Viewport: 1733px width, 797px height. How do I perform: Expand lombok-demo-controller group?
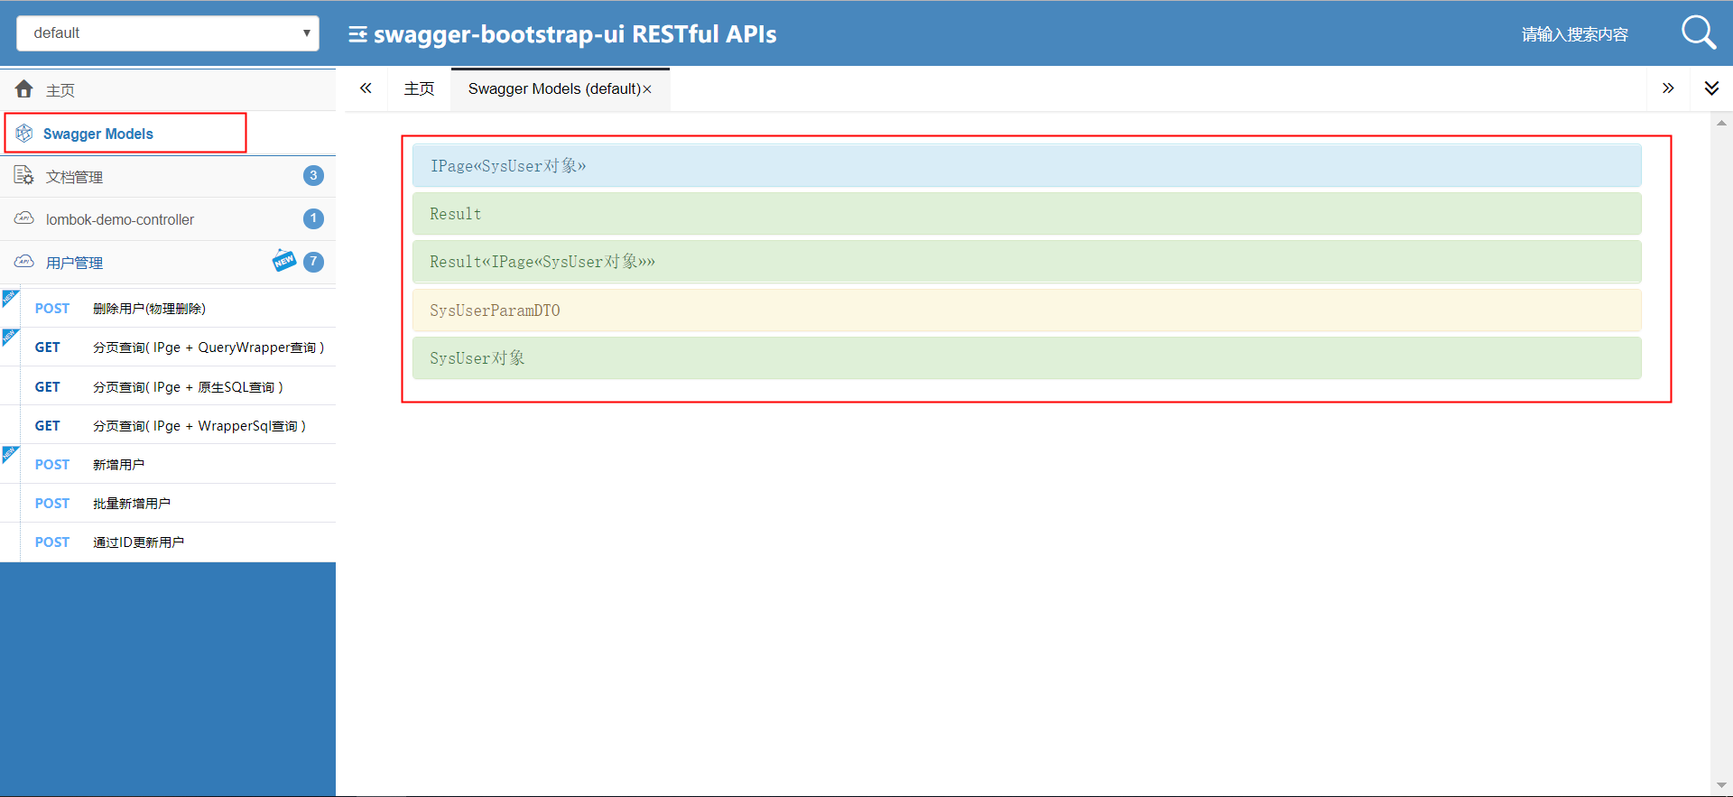click(168, 219)
